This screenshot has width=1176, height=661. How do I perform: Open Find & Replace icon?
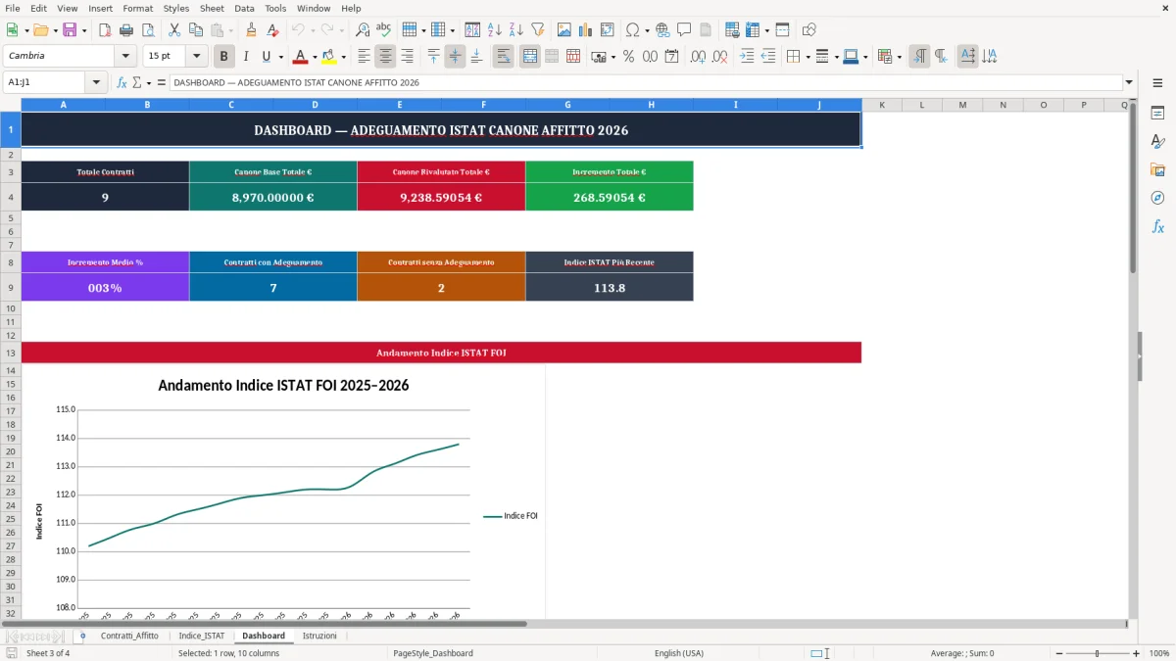(x=363, y=30)
